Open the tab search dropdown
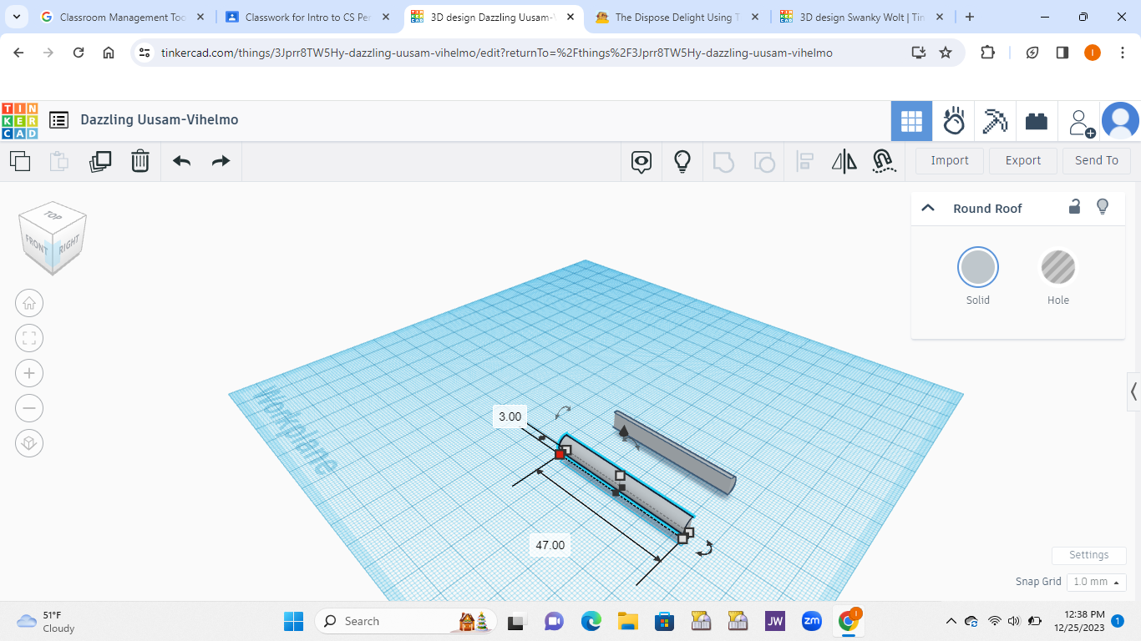The height and width of the screenshot is (641, 1141). coord(18,17)
